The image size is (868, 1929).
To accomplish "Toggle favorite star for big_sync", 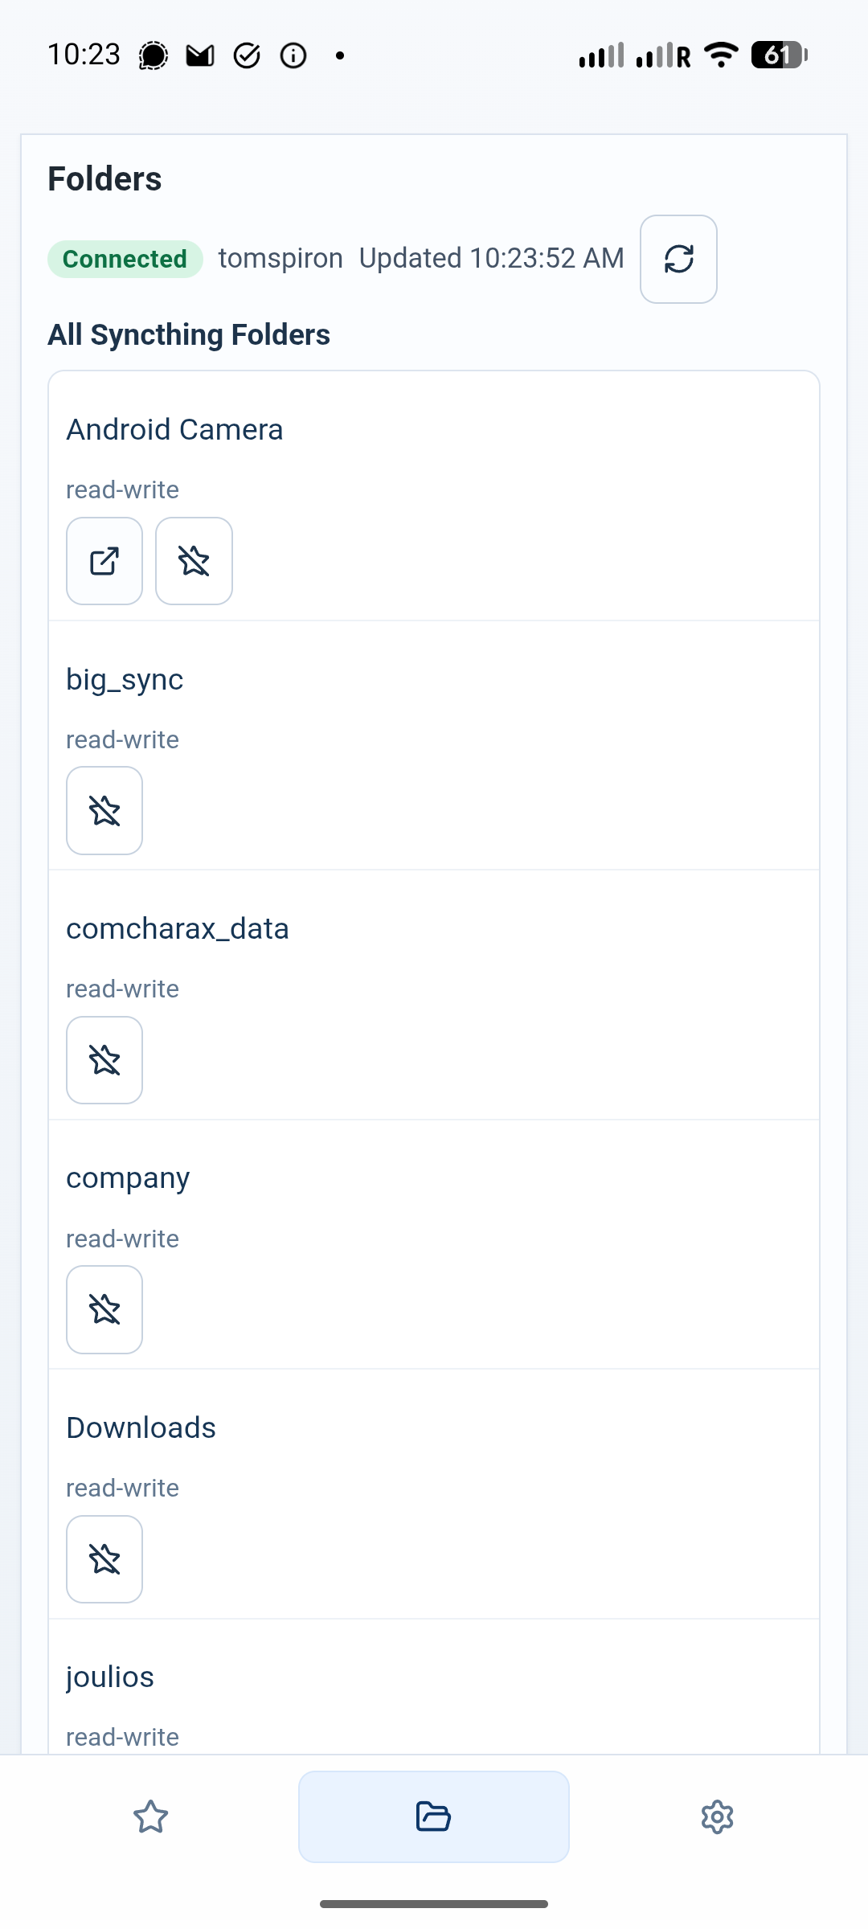I will 104,810.
